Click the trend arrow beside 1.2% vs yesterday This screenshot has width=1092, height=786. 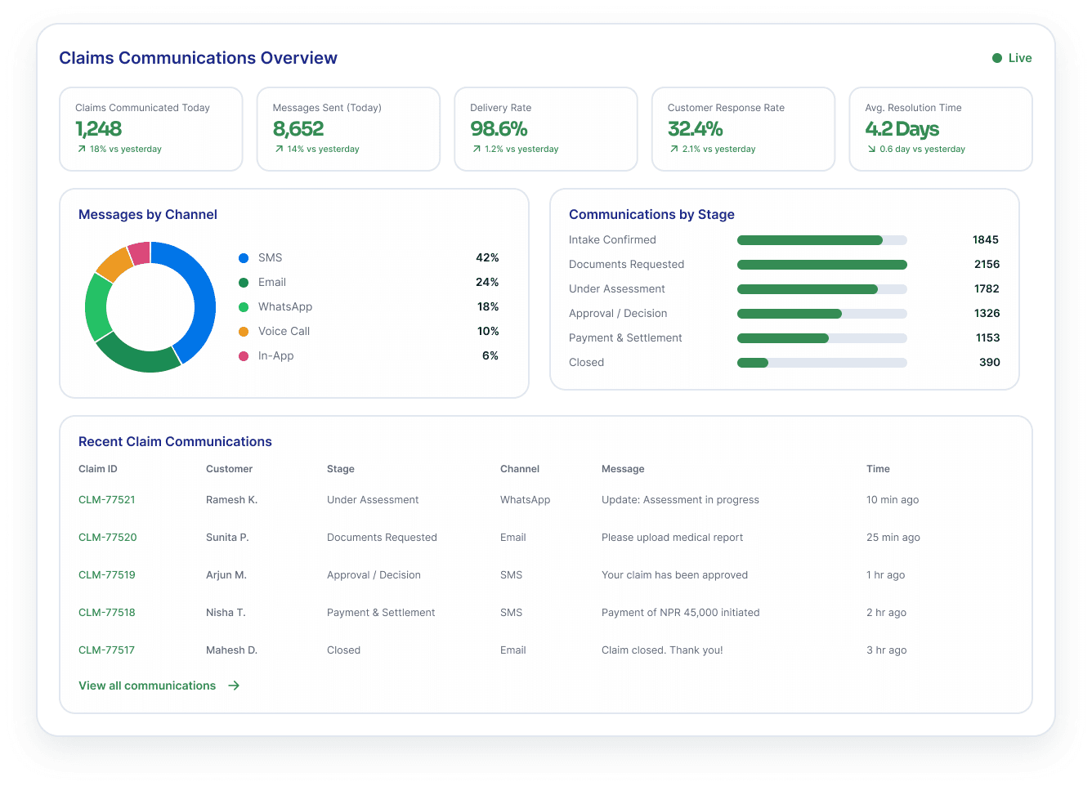[477, 150]
